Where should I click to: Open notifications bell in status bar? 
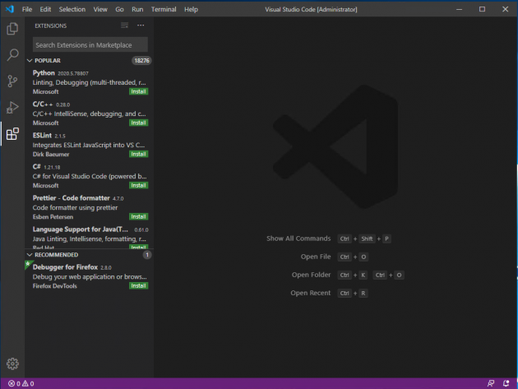(506, 383)
